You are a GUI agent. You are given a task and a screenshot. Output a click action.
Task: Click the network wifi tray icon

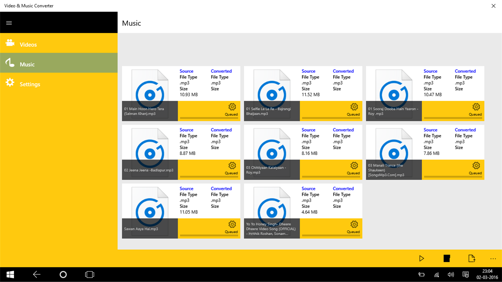pyautogui.click(x=436, y=275)
